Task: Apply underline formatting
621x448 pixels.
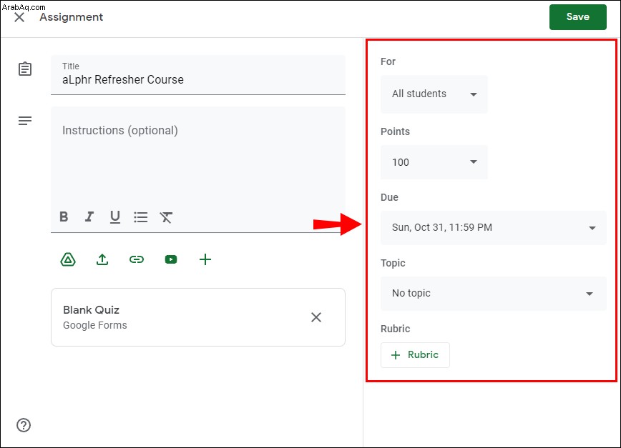Action: click(x=115, y=216)
